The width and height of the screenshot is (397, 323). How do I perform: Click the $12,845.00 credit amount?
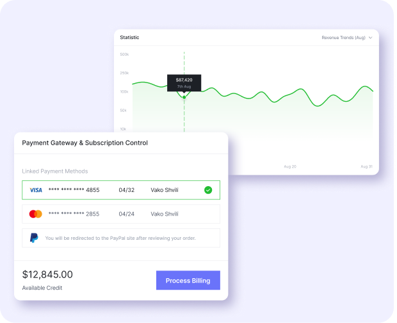[x=47, y=274]
